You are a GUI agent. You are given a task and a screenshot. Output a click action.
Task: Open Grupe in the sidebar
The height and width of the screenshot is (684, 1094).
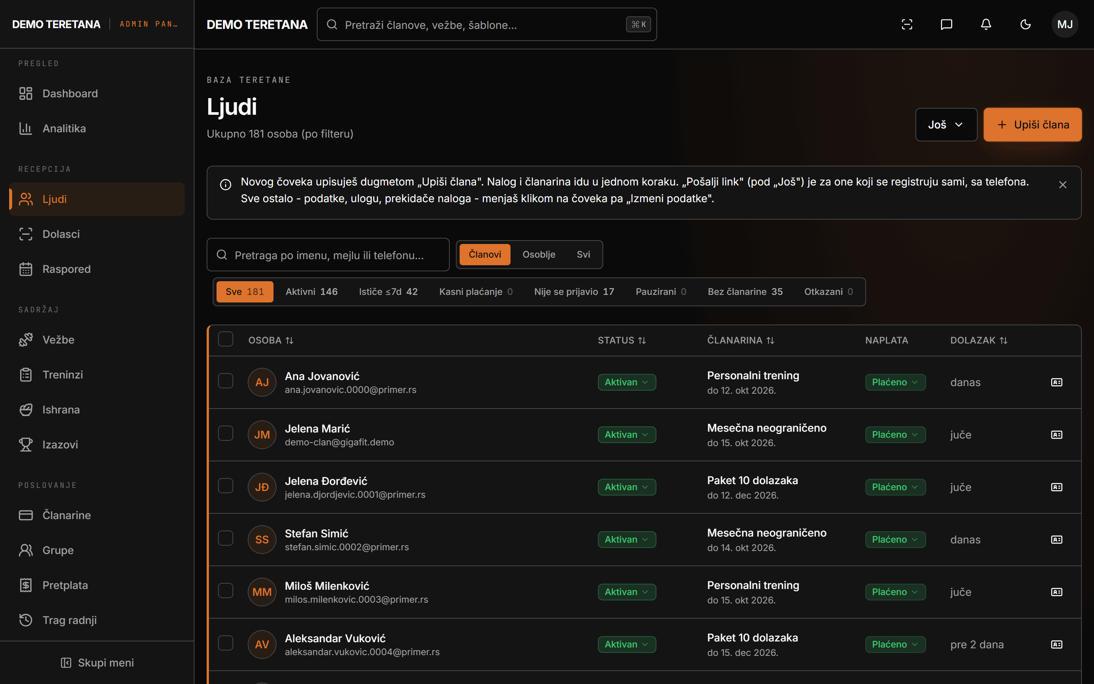coord(97,550)
